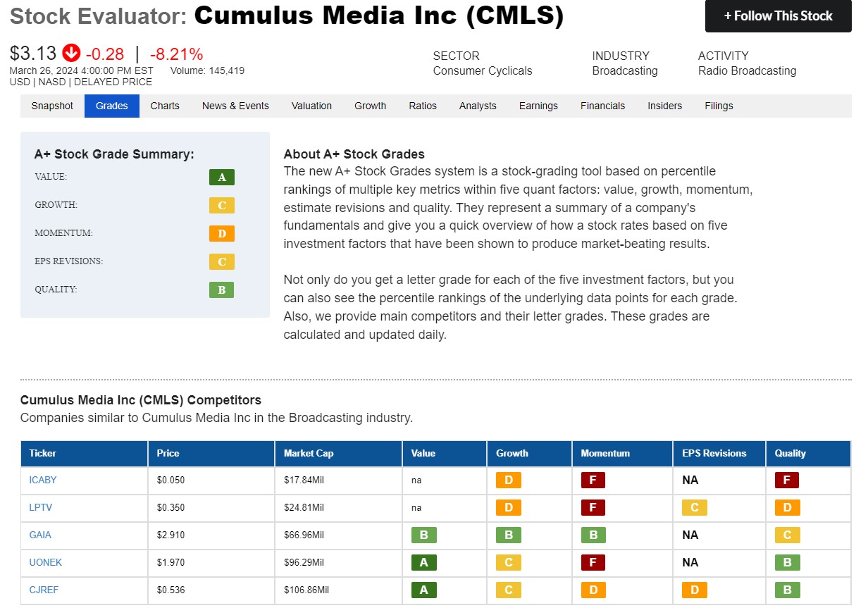This screenshot has height=608, width=868.
Task: Click UONEK price $1.970
Action: pyautogui.click(x=170, y=562)
